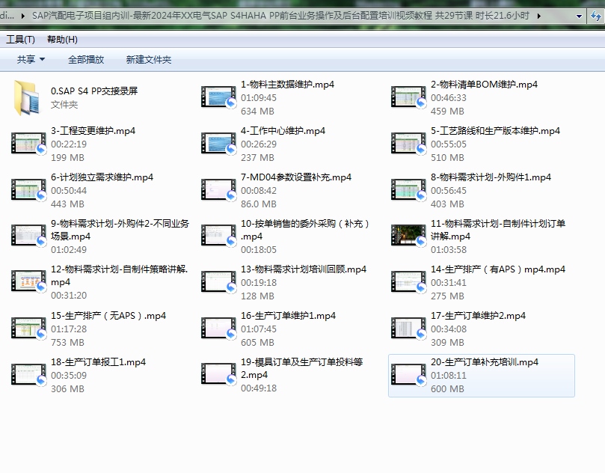605x473 pixels.
Task: Click the 新建文件夹 button
Action: pyautogui.click(x=149, y=60)
